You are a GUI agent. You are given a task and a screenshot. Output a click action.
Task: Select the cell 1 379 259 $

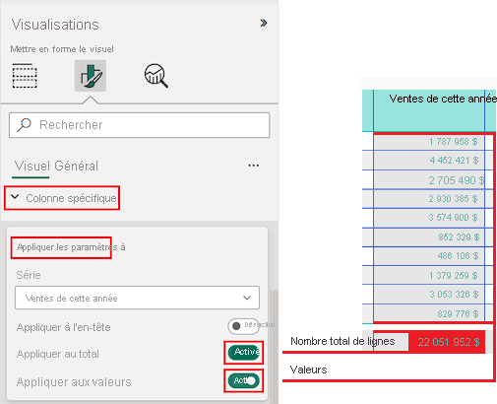tap(429, 275)
